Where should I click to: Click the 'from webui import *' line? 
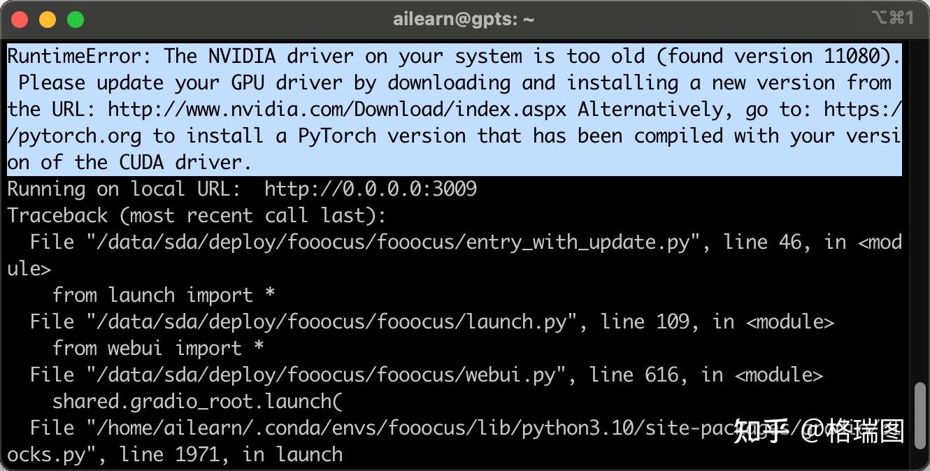(157, 349)
